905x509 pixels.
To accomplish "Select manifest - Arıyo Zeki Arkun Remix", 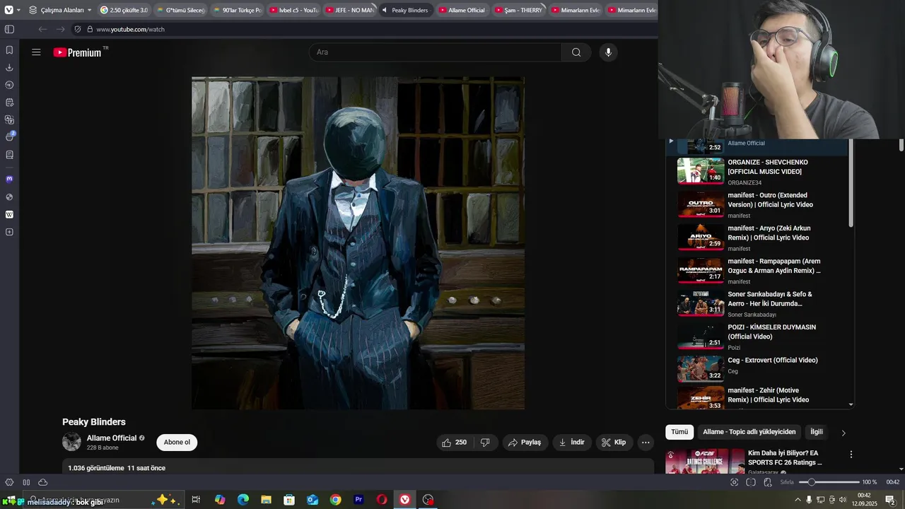I will pyautogui.click(x=757, y=238).
